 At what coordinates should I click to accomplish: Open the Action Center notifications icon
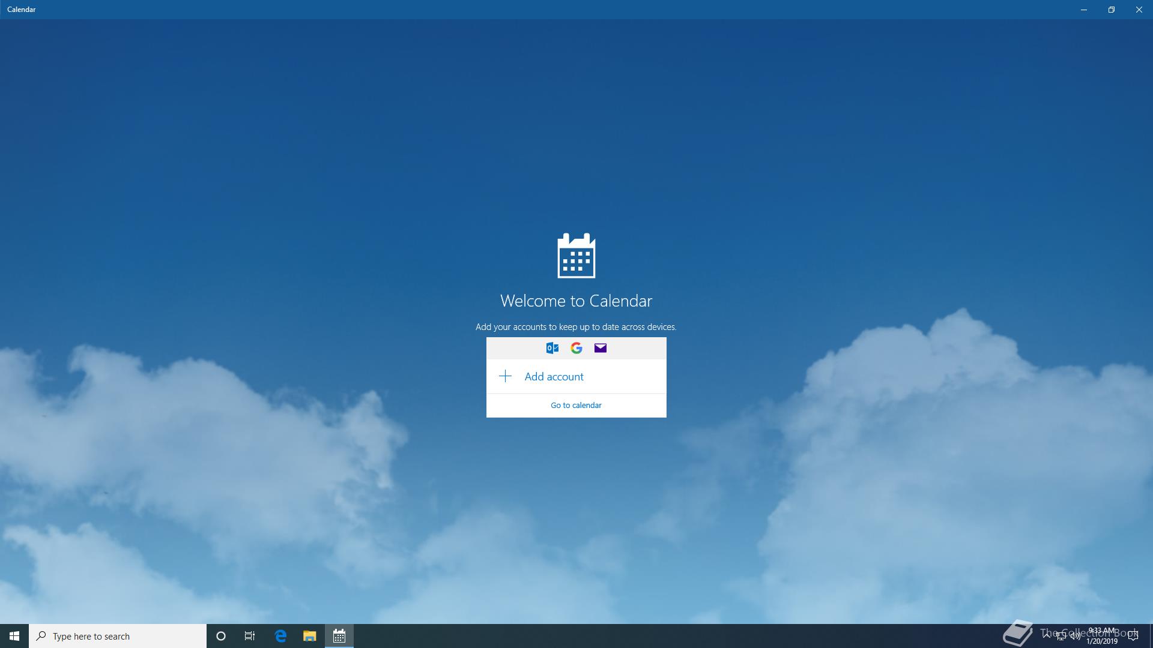[x=1133, y=636]
